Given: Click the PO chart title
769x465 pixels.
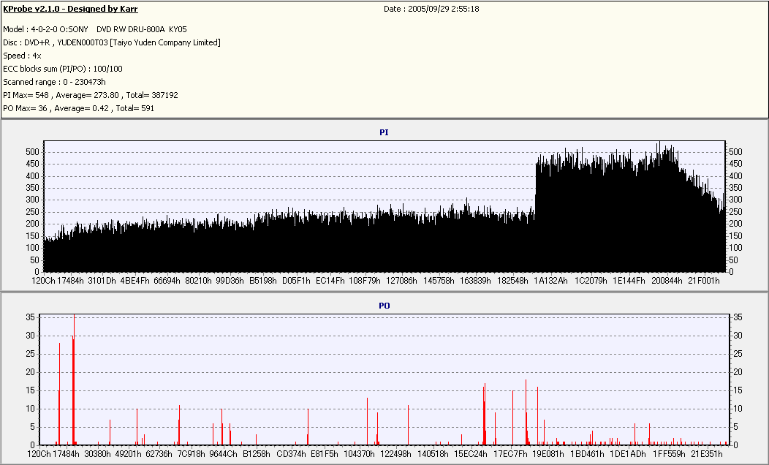Looking at the screenshot, I should (384, 306).
